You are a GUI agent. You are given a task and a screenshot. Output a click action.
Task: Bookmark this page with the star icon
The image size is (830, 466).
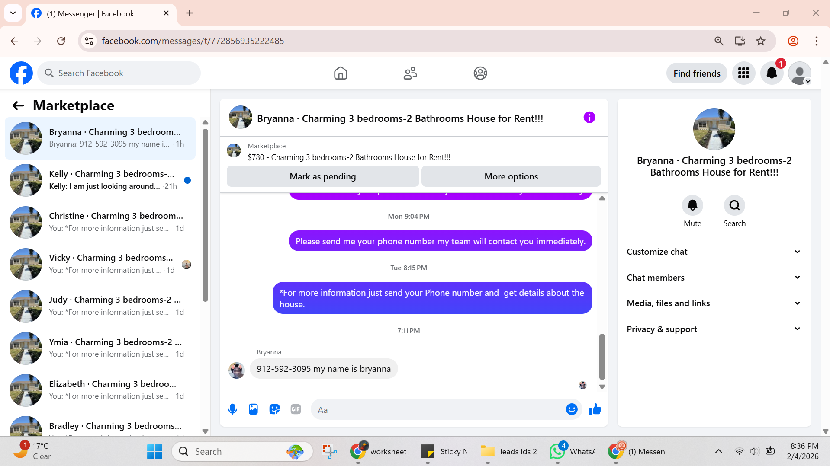(x=761, y=41)
